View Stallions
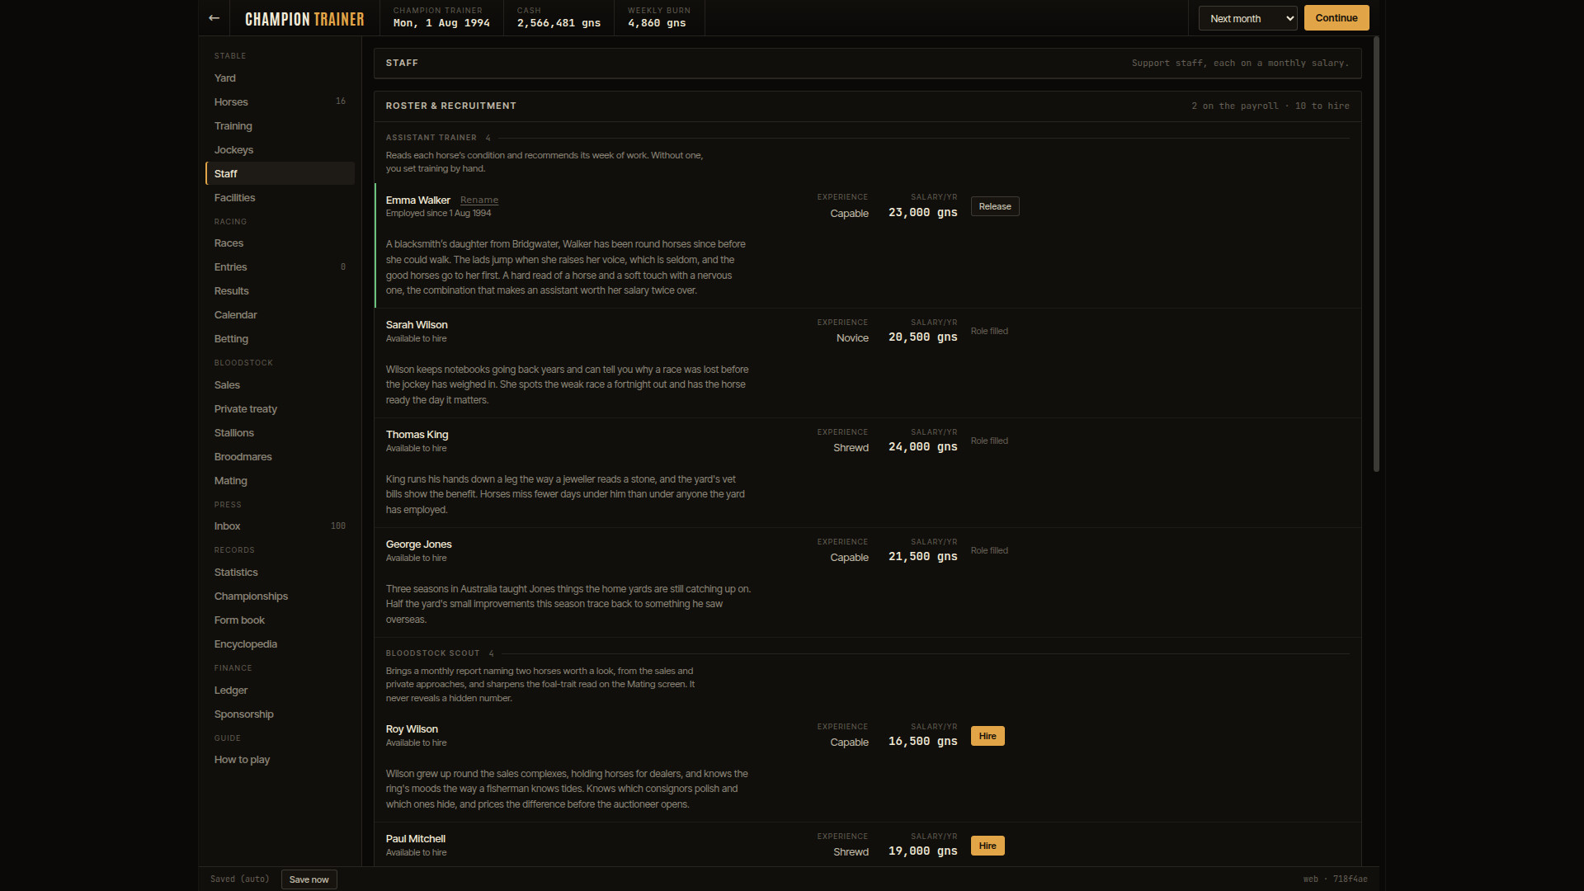Viewport: 1584px width, 891px height. [280, 433]
